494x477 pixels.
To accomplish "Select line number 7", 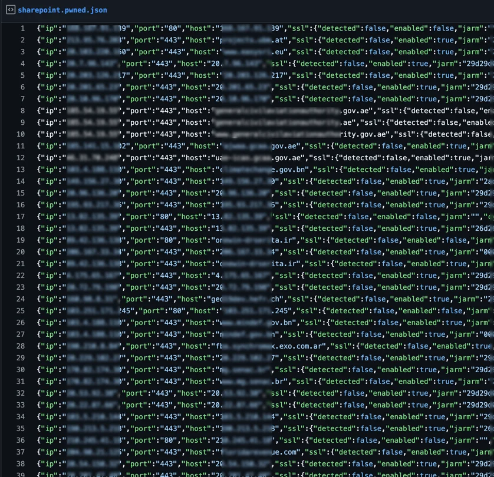I will tap(22, 99).
